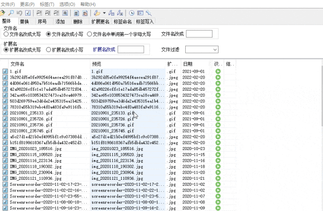
Task: Click green play icon in IMG_20201023_185516.jpg row
Action: (218, 149)
